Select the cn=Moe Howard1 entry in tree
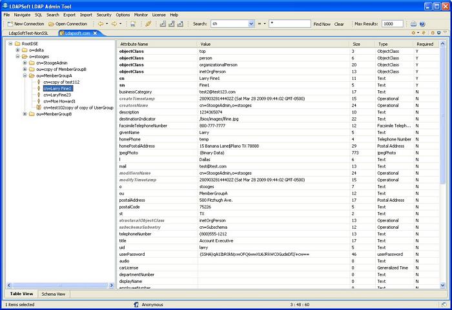Image resolution: width=452 pixels, height=310 pixels. point(59,101)
